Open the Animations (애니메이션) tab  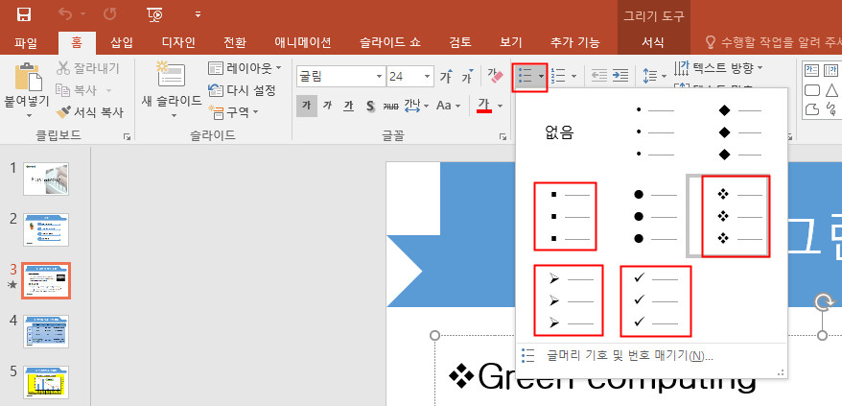[x=302, y=42]
